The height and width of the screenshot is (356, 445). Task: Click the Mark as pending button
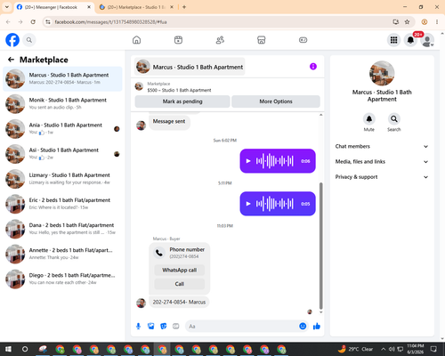click(x=182, y=101)
